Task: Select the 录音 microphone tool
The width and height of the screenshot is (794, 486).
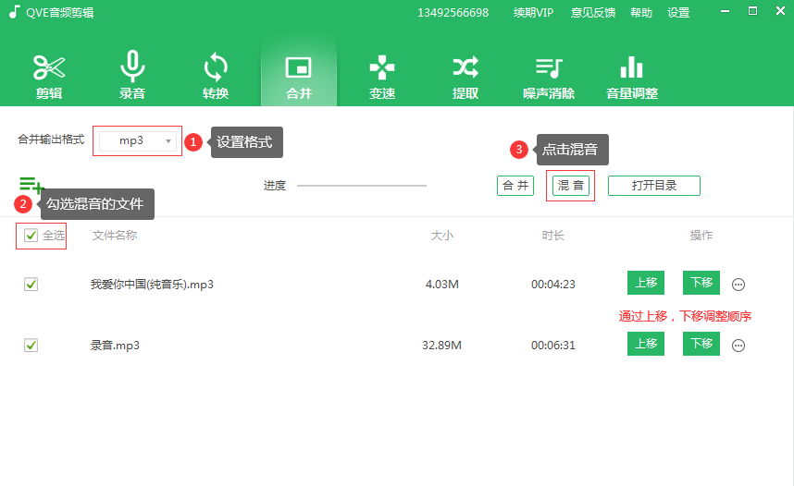Action: pyautogui.click(x=132, y=76)
